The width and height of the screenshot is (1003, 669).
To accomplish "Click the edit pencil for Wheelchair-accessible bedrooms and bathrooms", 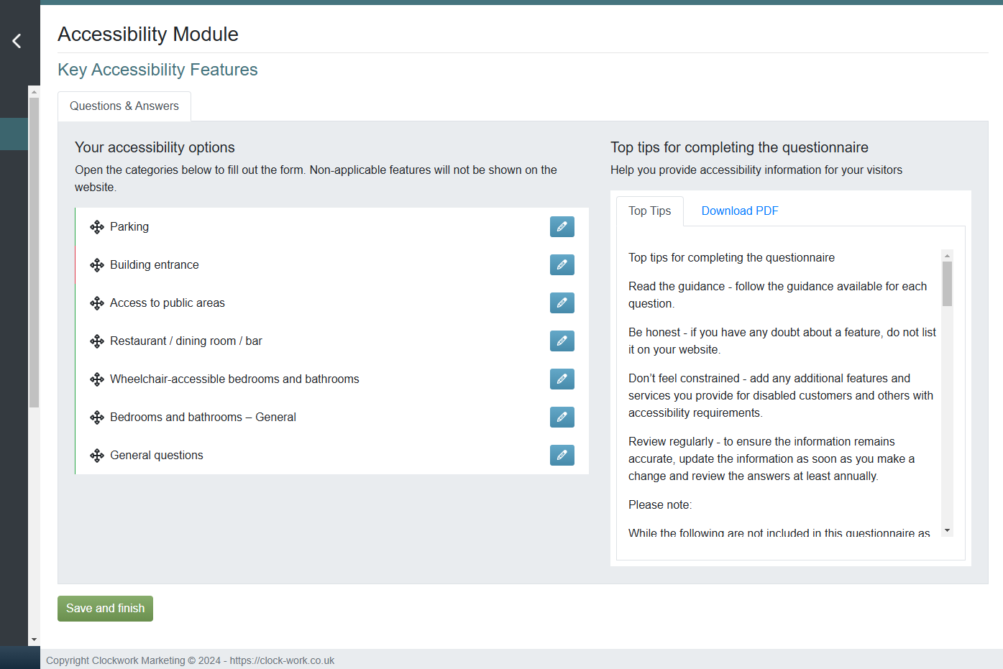I will (562, 379).
